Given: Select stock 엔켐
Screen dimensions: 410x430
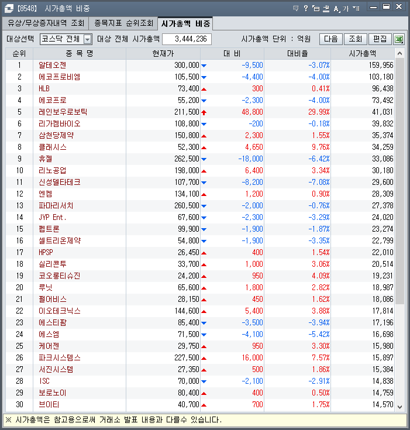Looking at the screenshot, I should click(x=45, y=194).
